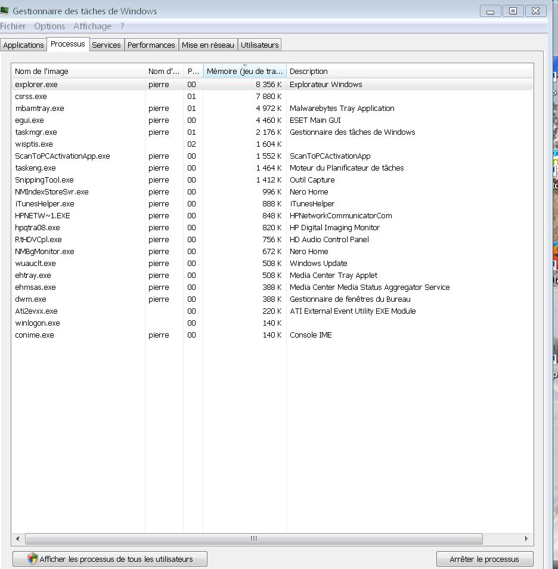Click the HD Audio Control Panel description
The width and height of the screenshot is (558, 569).
coord(329,240)
